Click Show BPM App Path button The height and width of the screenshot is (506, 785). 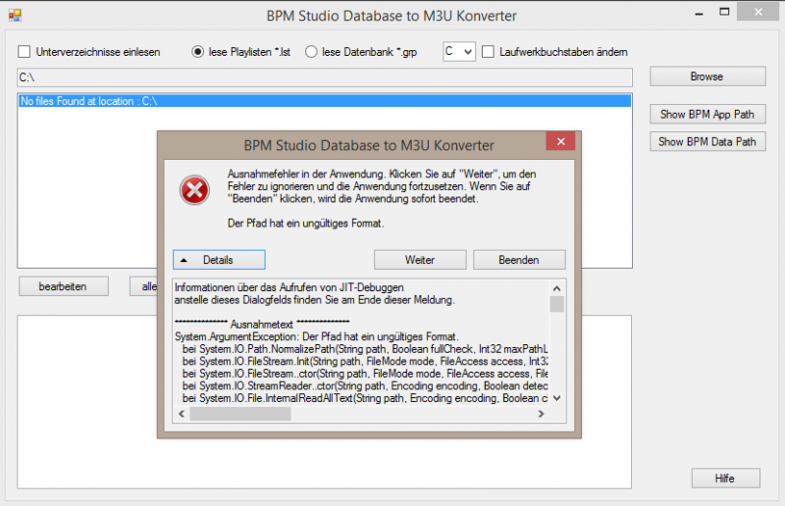coord(707,114)
